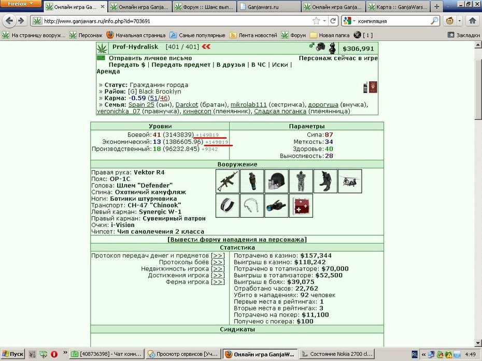
Task: Click the red double-arrow next to health
Action: pyautogui.click(x=206, y=47)
